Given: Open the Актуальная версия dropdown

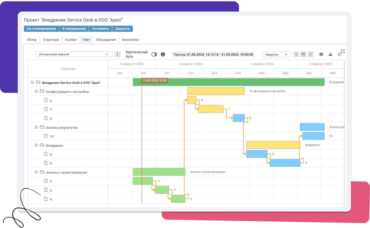Looking at the screenshot, I should (74, 54).
